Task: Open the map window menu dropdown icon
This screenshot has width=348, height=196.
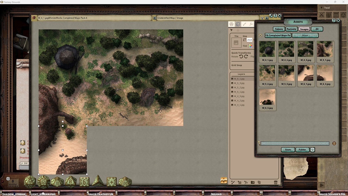Action: click(x=262, y=18)
